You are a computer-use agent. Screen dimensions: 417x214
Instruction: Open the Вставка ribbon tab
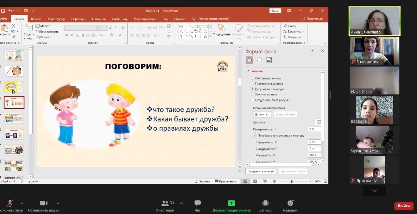[x=36, y=19]
